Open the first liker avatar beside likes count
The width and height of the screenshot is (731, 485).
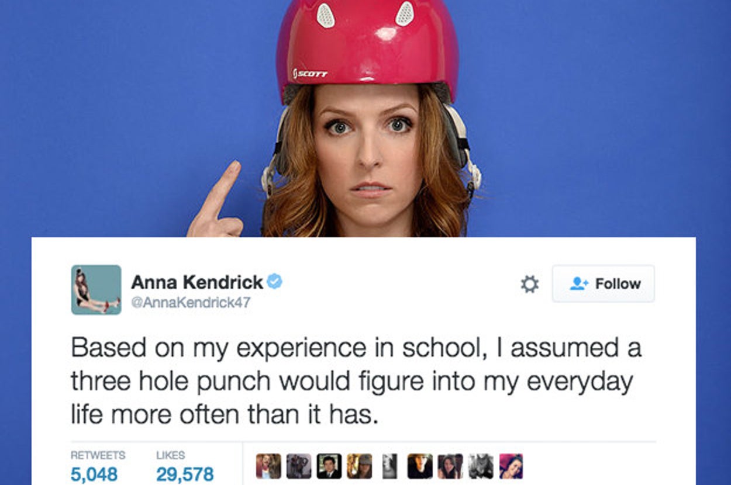(x=268, y=466)
